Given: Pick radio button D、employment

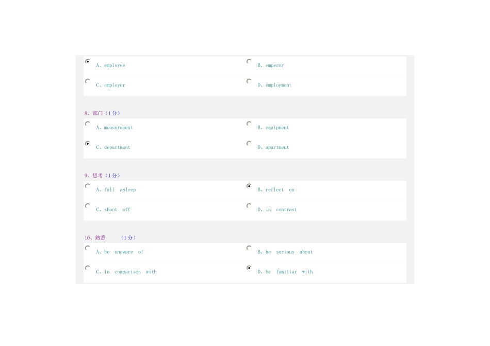Looking at the screenshot, I should pyautogui.click(x=249, y=81).
